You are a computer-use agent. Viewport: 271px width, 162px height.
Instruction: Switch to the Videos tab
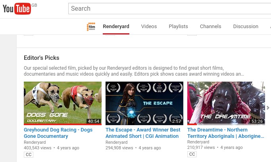(x=149, y=27)
